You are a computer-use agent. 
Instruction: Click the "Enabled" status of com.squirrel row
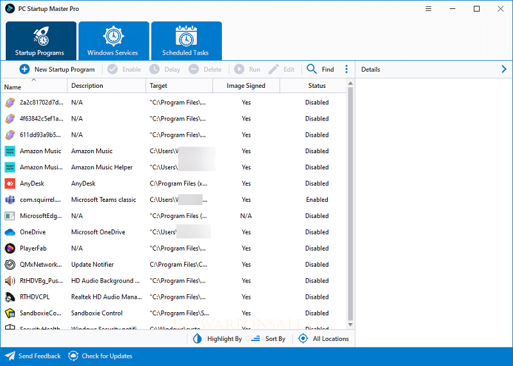pyautogui.click(x=317, y=200)
